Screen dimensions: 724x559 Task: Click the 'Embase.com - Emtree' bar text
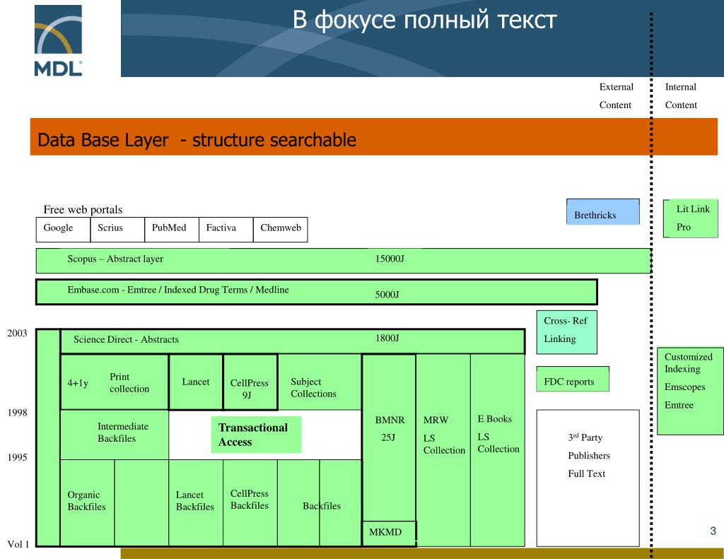pyautogui.click(x=178, y=290)
